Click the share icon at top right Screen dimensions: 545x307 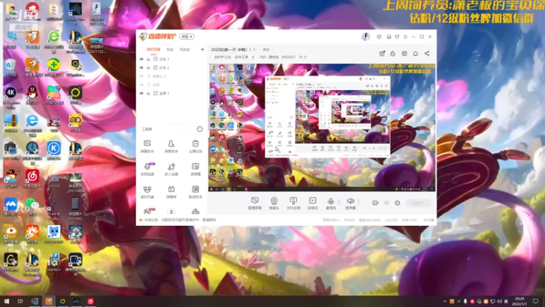coord(427,54)
